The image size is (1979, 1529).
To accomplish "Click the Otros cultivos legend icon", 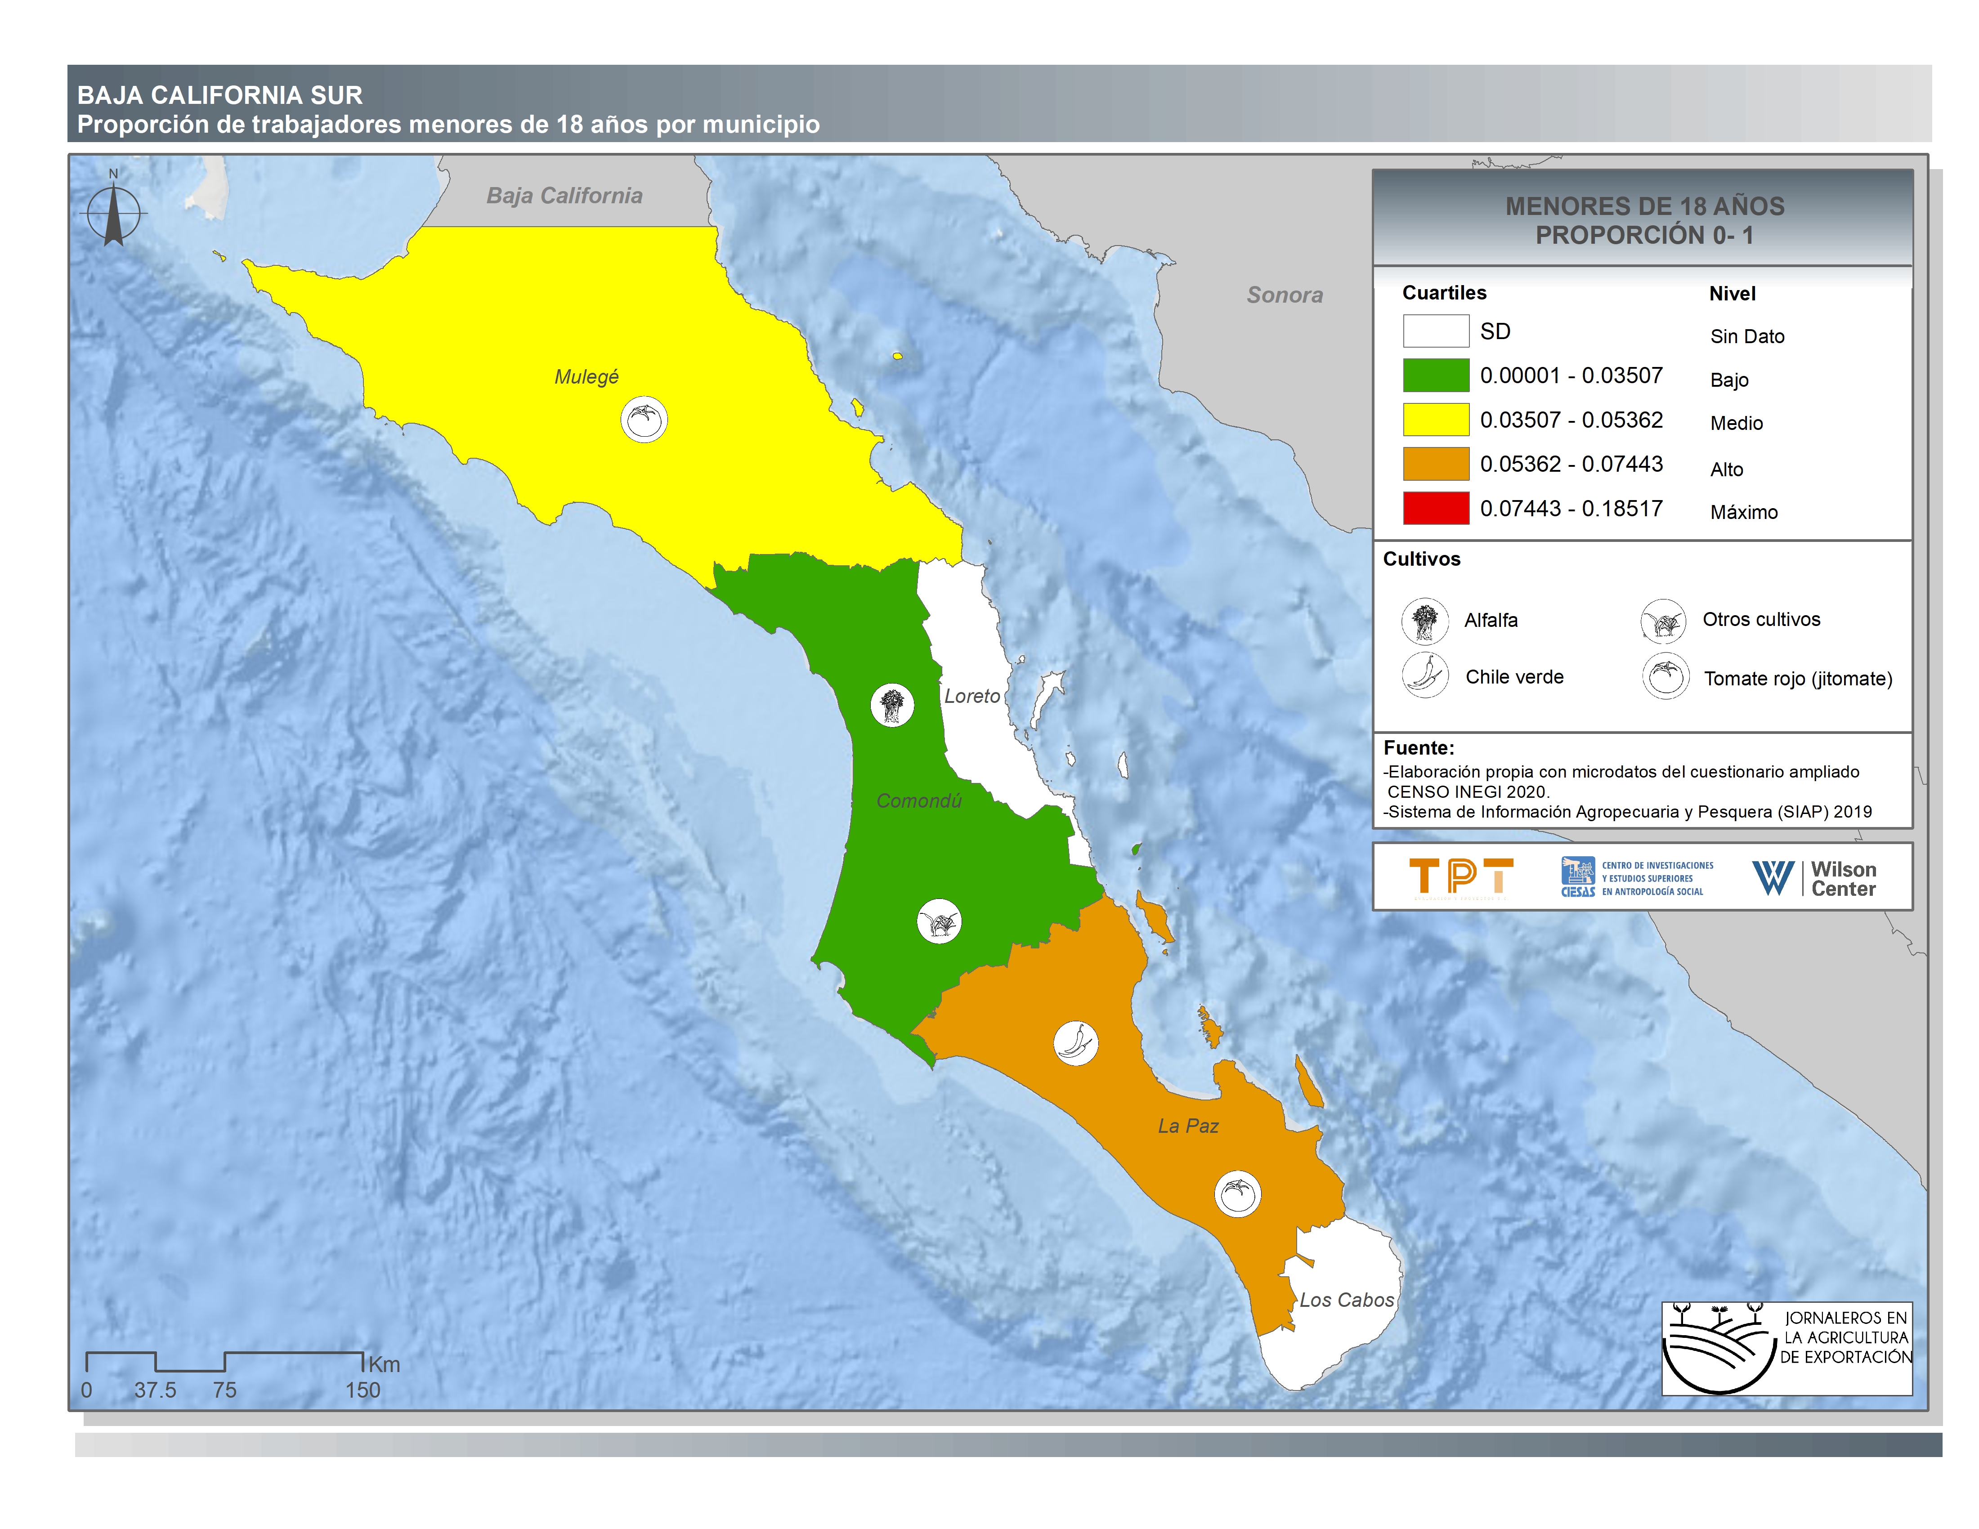I will 1663,621.
